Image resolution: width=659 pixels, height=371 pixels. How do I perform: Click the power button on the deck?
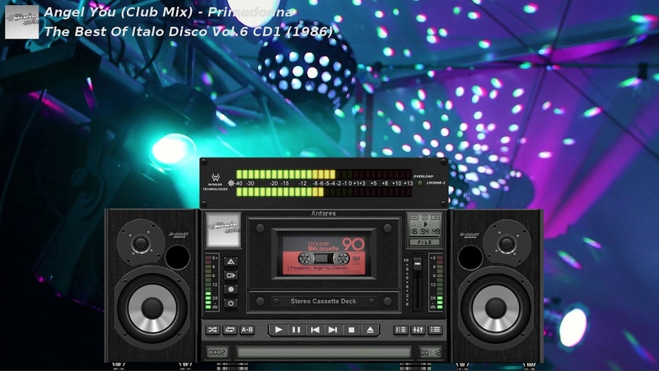coord(231,303)
